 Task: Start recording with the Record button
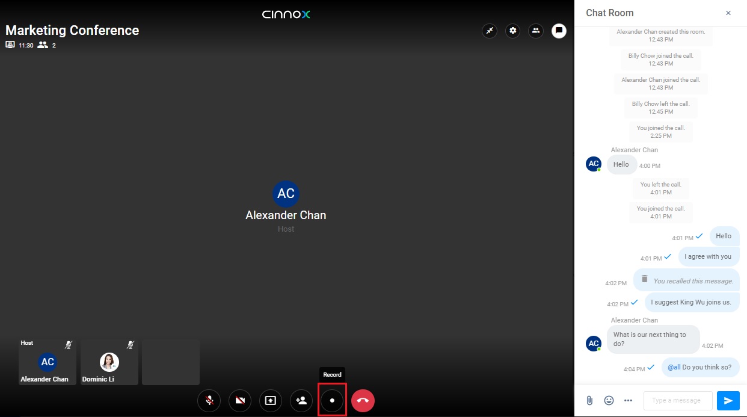[332, 400]
